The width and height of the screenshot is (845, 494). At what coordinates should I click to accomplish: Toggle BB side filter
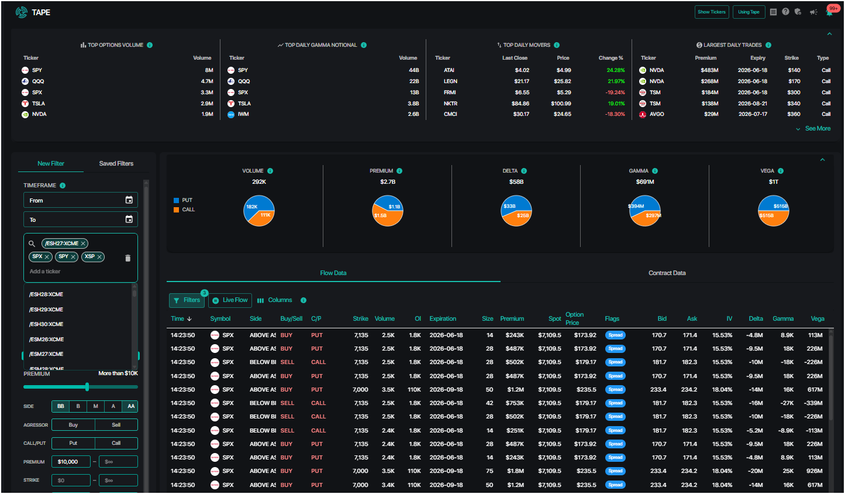(61, 406)
